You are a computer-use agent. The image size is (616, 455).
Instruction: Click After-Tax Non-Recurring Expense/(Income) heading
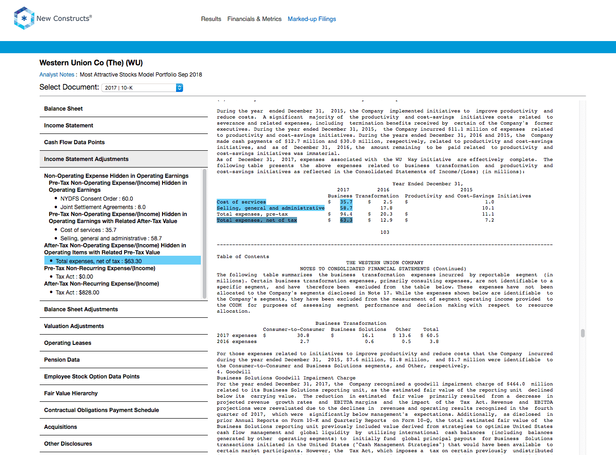pos(101,284)
